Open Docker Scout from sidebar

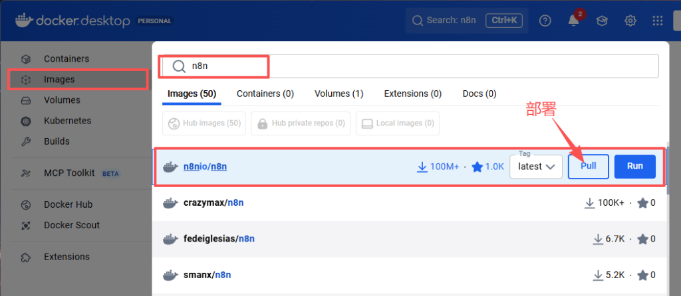click(x=71, y=225)
